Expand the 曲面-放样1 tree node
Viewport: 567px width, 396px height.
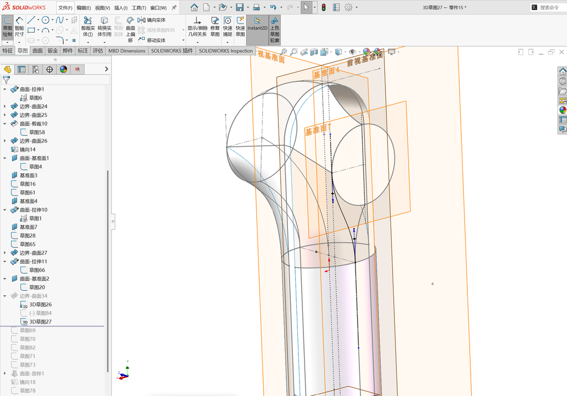[x=4, y=373]
